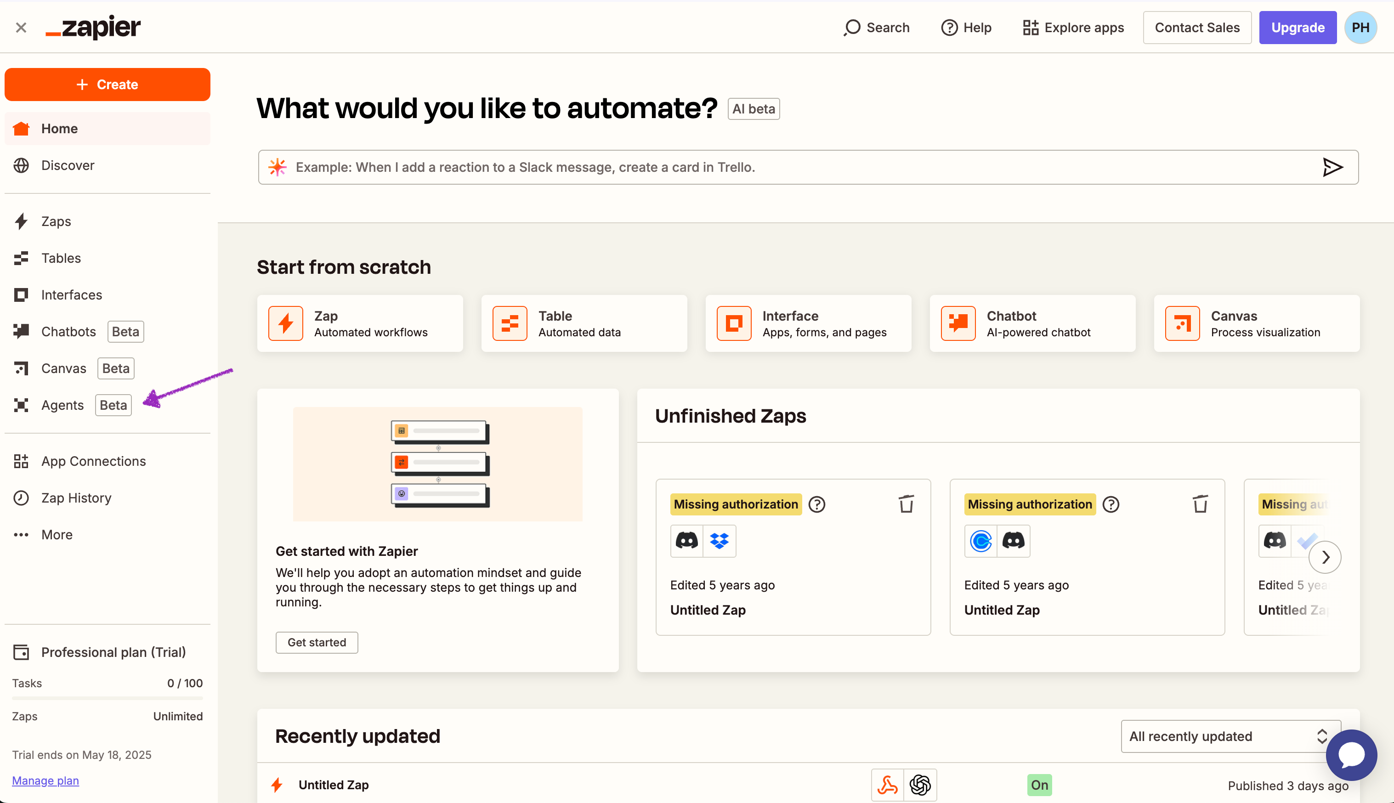Open Tables in the sidebar

pyautogui.click(x=61, y=258)
